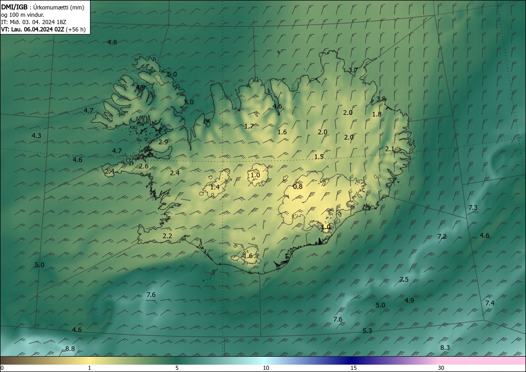Click the 7.5 value label
The width and height of the screenshot is (526, 372).
pos(404,279)
